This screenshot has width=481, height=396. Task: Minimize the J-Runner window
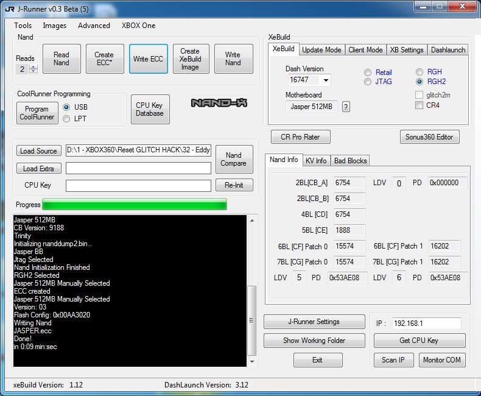click(x=423, y=7)
